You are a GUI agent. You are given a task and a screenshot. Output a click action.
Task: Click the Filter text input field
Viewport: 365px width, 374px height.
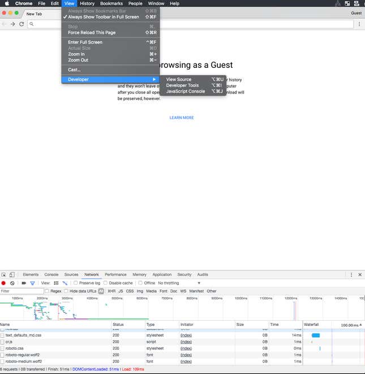(x=22, y=291)
